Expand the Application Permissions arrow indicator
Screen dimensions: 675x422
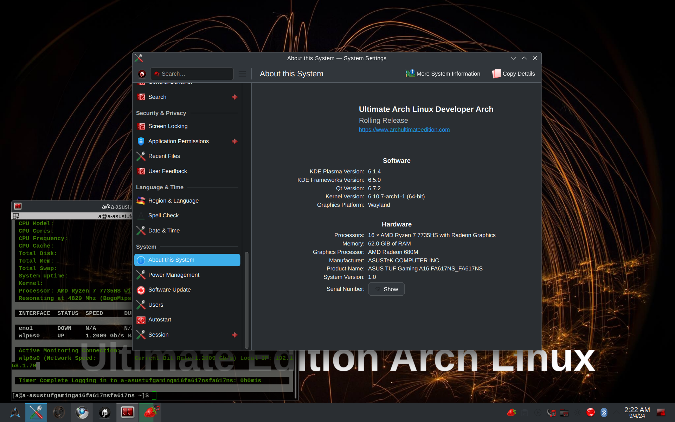tap(234, 141)
